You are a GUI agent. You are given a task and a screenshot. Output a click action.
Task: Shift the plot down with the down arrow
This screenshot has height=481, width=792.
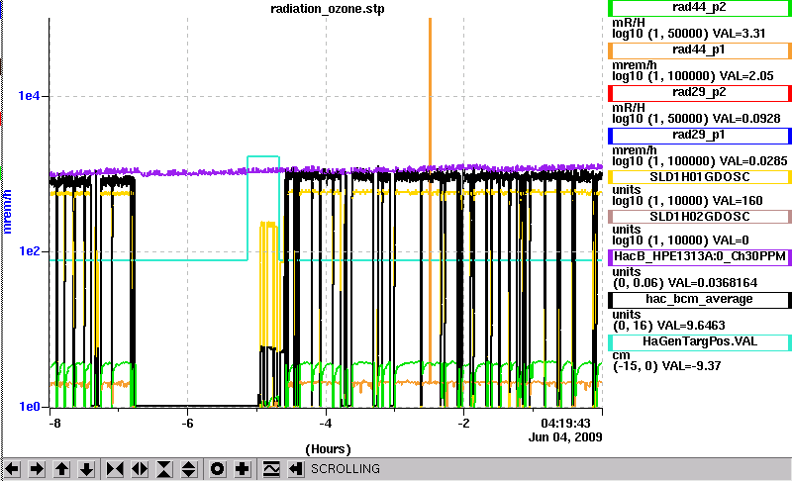[87, 469]
